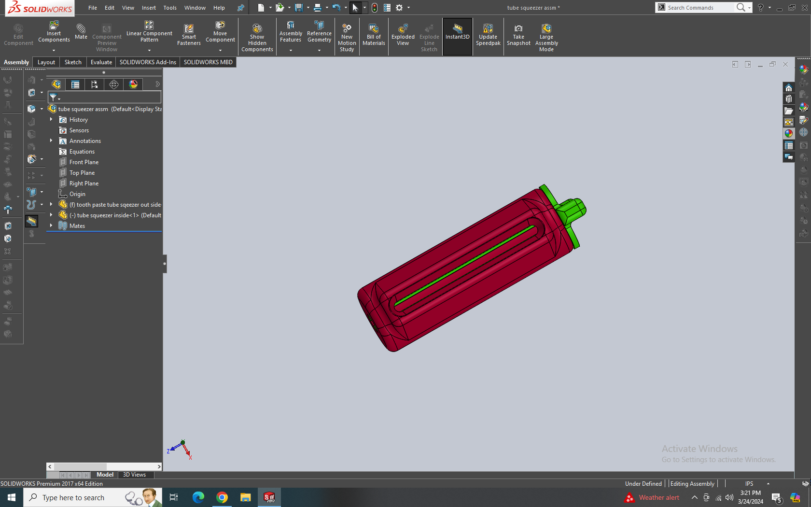Screen dimensions: 811x507
Task: Pin the menu bar open
Action: point(240,8)
